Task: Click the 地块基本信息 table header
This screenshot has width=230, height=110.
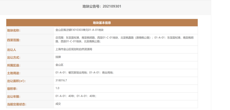Action: point(102,23)
